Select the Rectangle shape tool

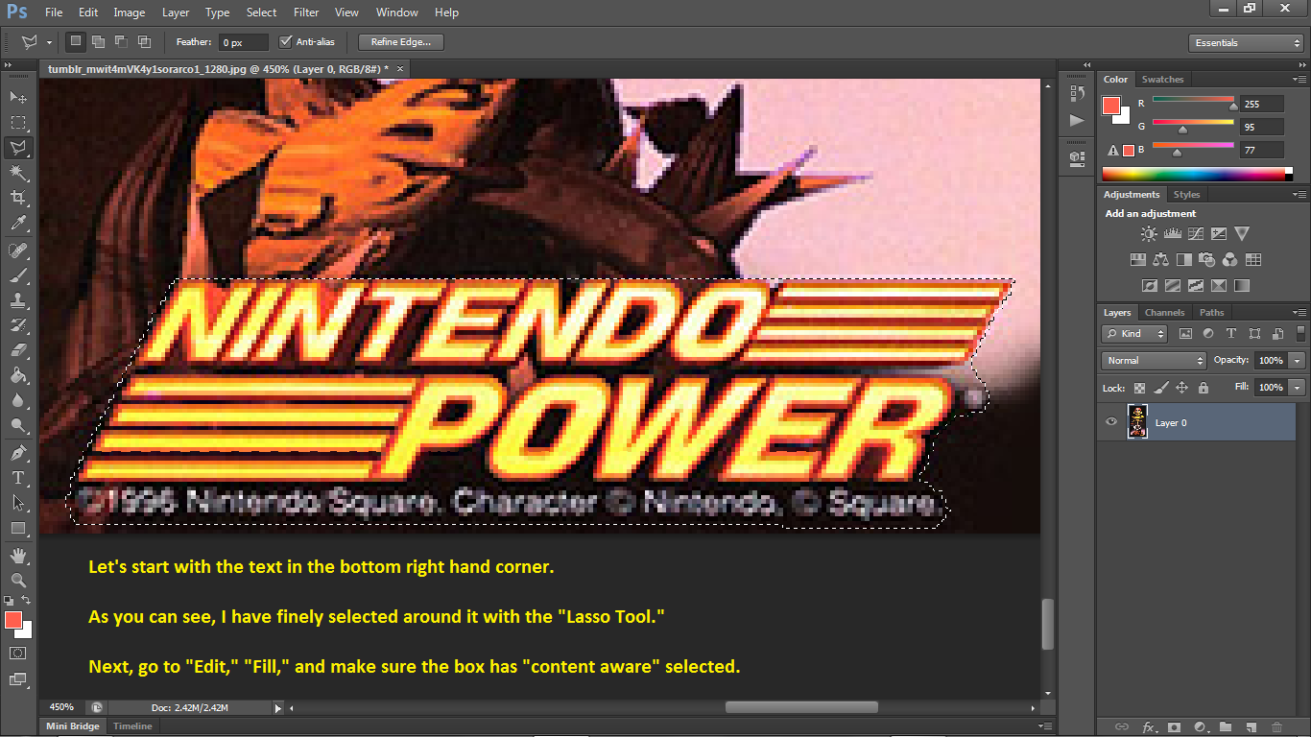click(18, 528)
